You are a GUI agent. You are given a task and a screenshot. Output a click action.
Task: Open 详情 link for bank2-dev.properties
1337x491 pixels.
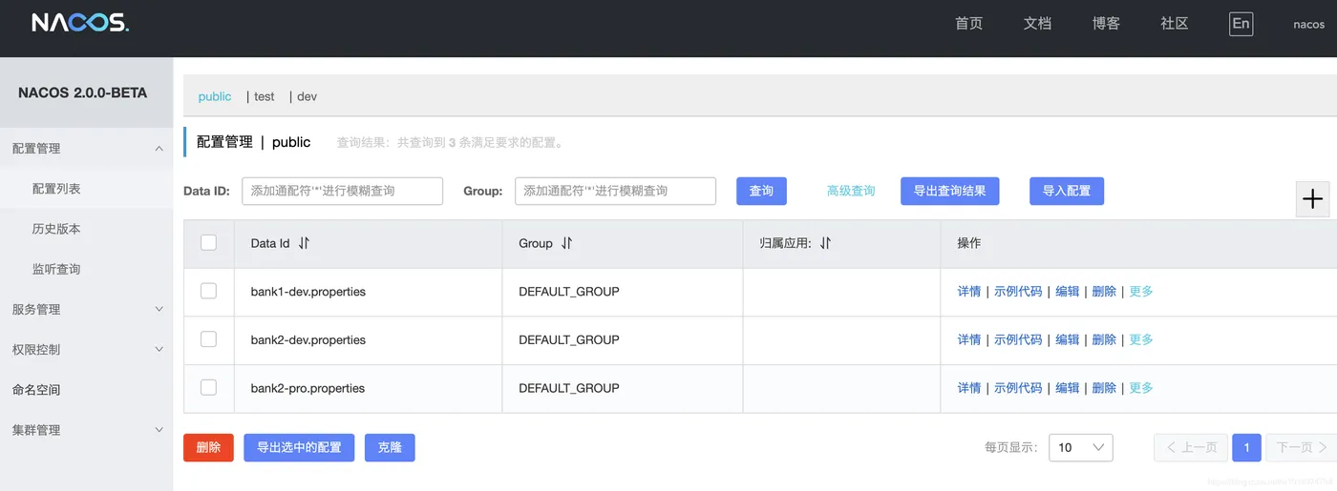968,339
